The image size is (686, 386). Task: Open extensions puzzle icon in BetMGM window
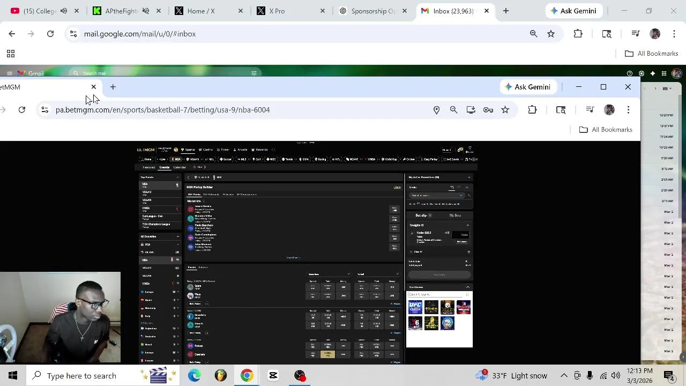tap(532, 110)
